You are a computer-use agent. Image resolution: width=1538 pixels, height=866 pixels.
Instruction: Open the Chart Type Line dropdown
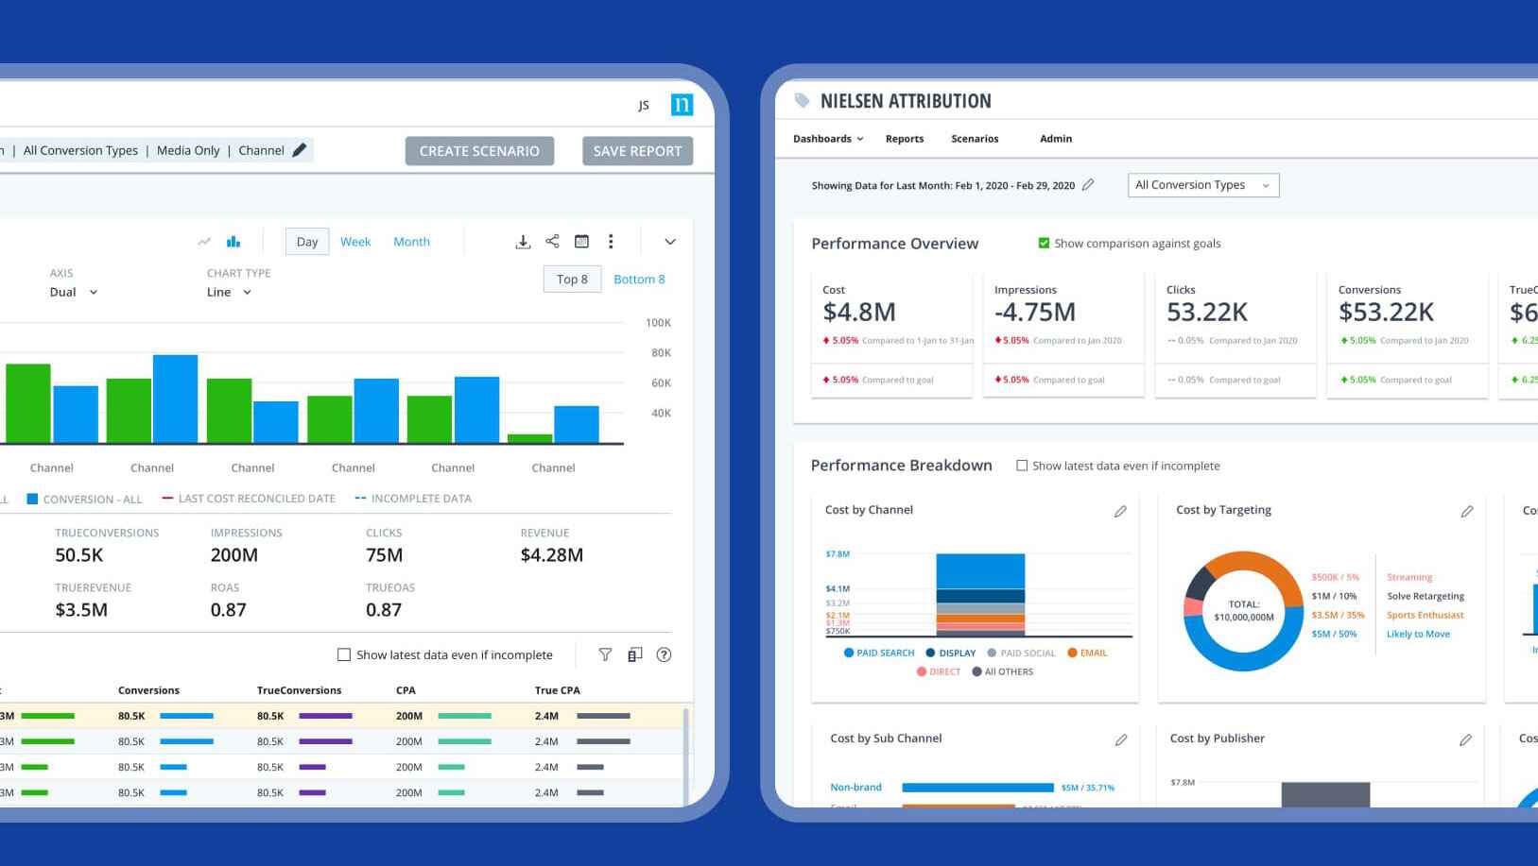point(229,292)
